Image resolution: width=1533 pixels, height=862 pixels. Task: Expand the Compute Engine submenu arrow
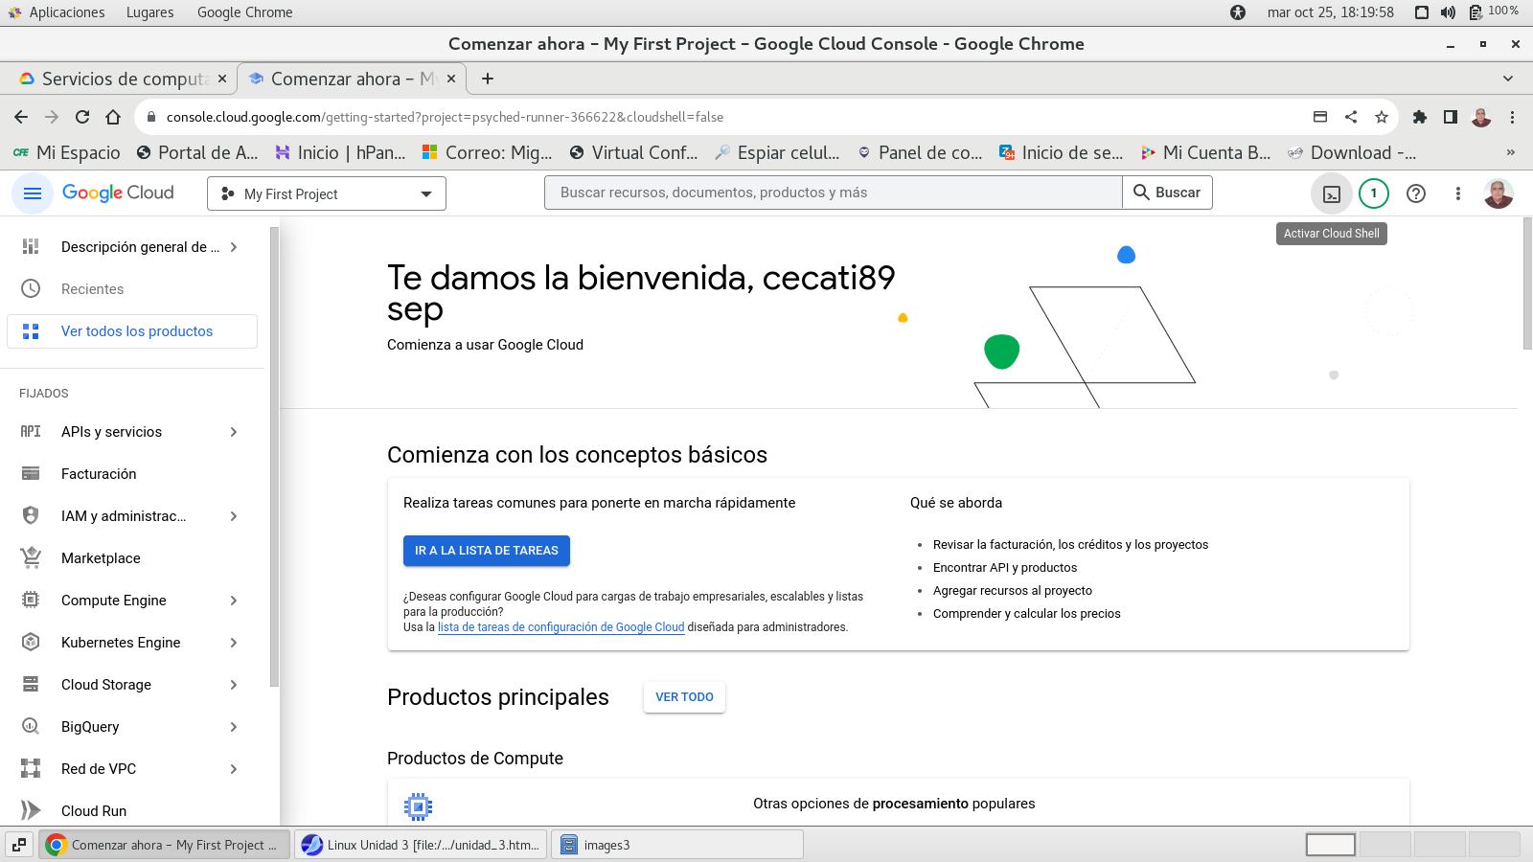[x=234, y=601]
